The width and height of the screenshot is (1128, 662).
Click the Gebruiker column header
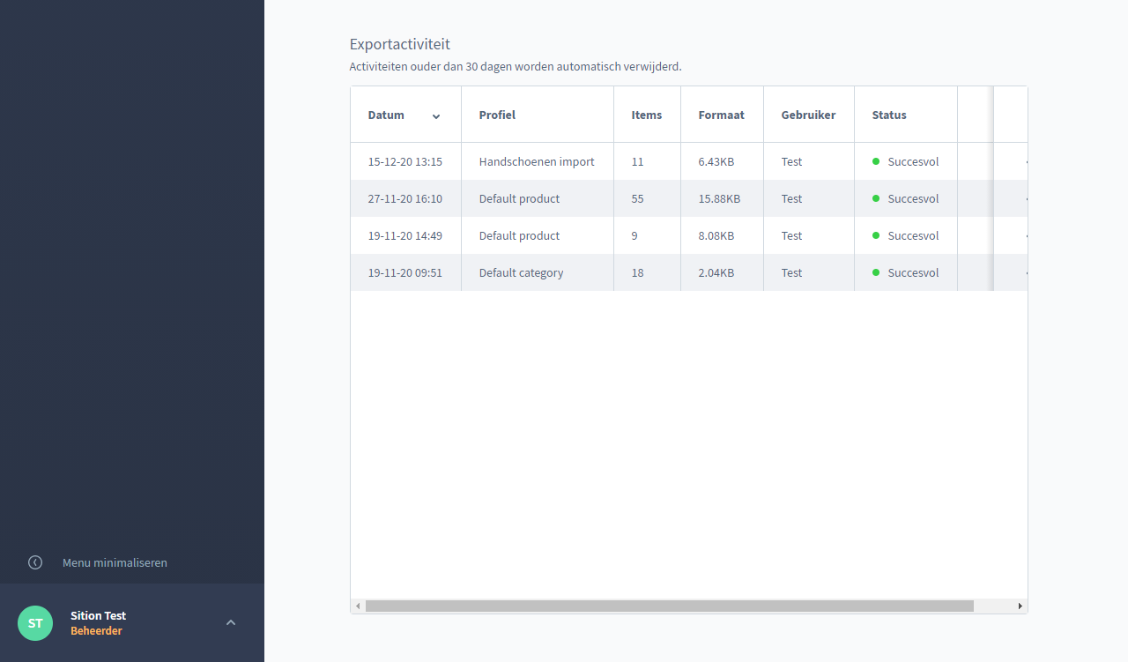tap(808, 115)
